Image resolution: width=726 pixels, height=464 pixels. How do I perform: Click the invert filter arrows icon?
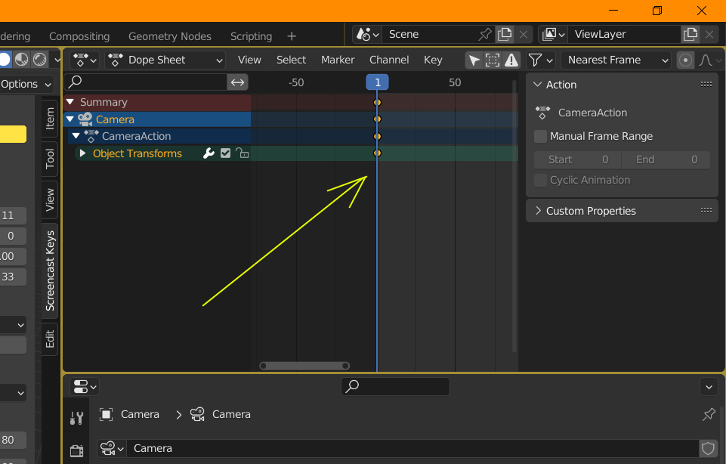point(238,82)
